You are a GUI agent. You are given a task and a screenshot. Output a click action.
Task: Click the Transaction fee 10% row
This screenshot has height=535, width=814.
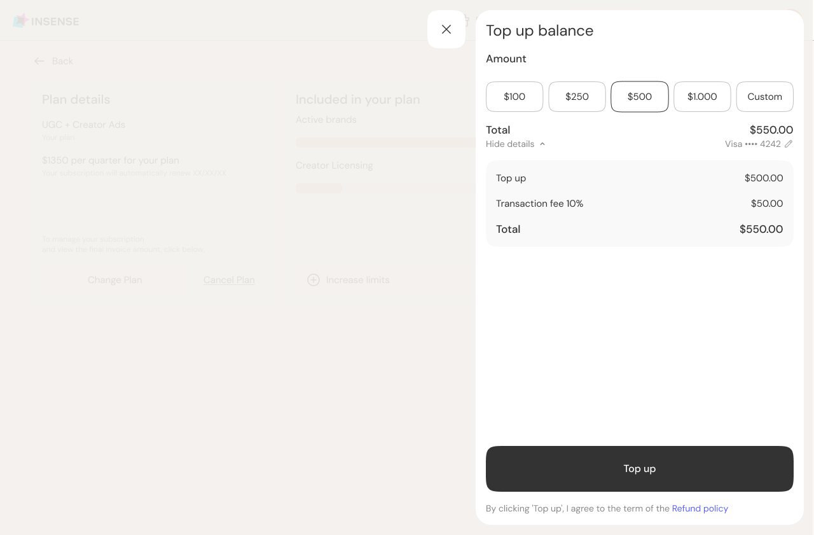(x=639, y=204)
